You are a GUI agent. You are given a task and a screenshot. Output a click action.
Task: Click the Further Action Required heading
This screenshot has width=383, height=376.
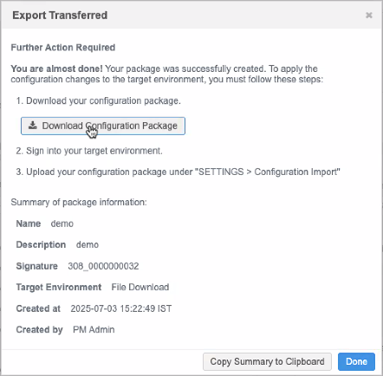(63, 48)
